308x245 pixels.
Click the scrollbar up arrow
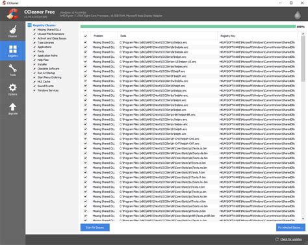(303, 34)
